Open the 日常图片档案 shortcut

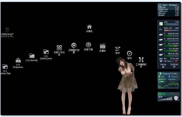74,45
